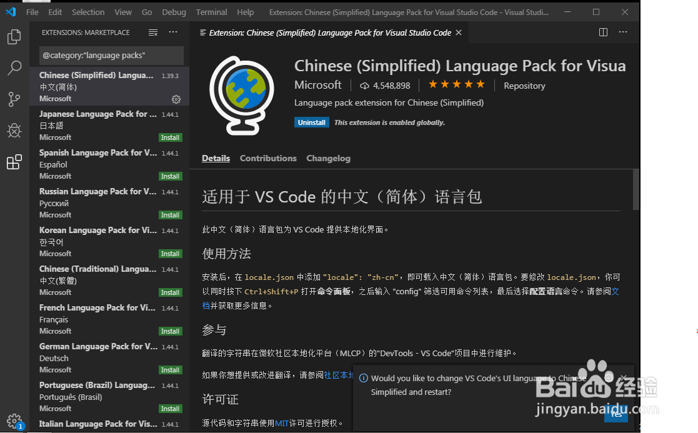Open the Run and Debug view
Image resolution: width=698 pixels, height=433 pixels.
pyautogui.click(x=14, y=131)
